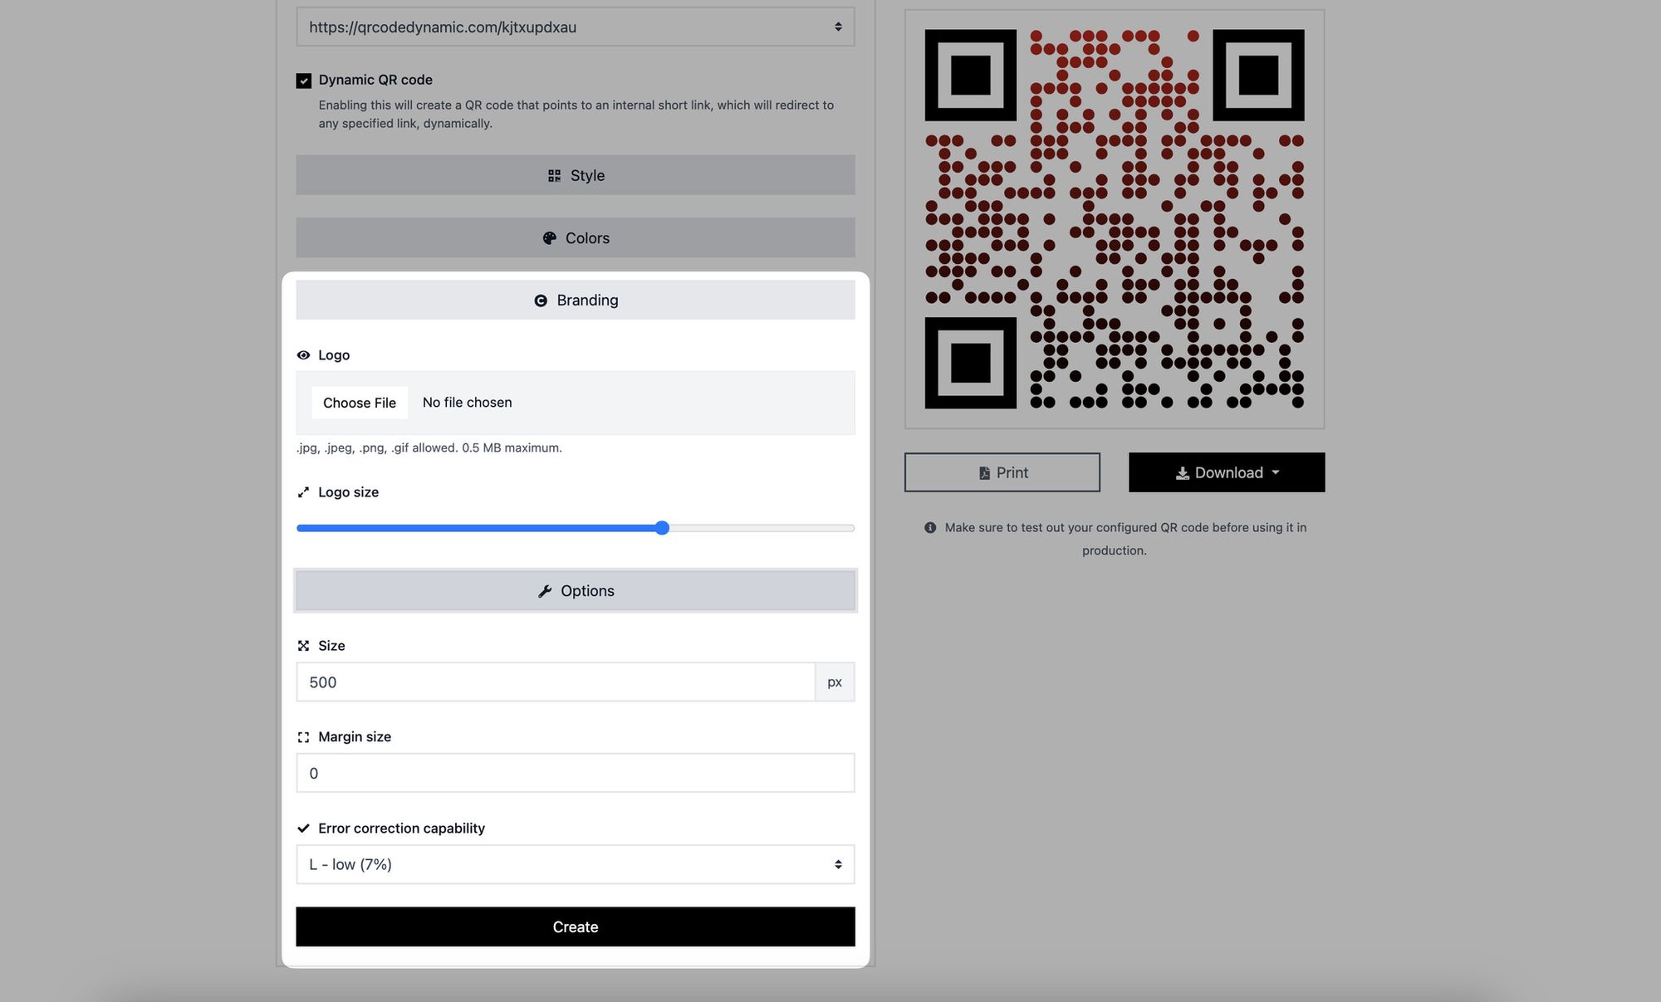Screen dimensions: 1661x1002
Task: Click the black Create button
Action: (575, 926)
